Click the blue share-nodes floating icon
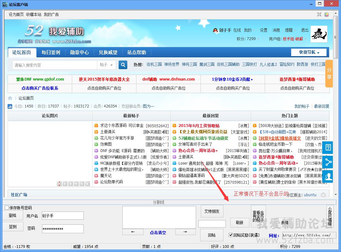 328,162
